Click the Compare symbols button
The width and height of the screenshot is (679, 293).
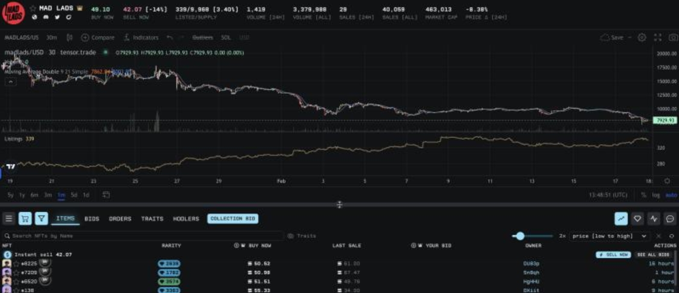(x=98, y=38)
